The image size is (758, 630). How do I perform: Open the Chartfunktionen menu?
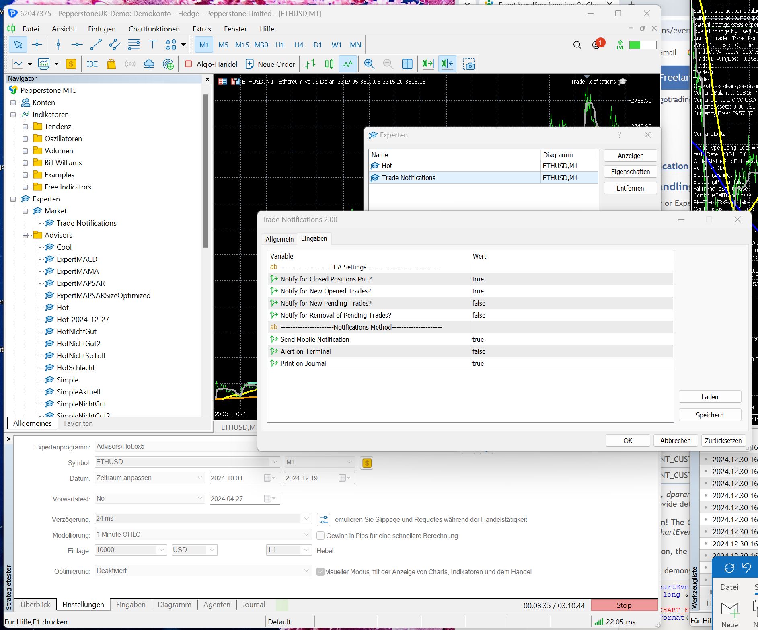pos(154,29)
